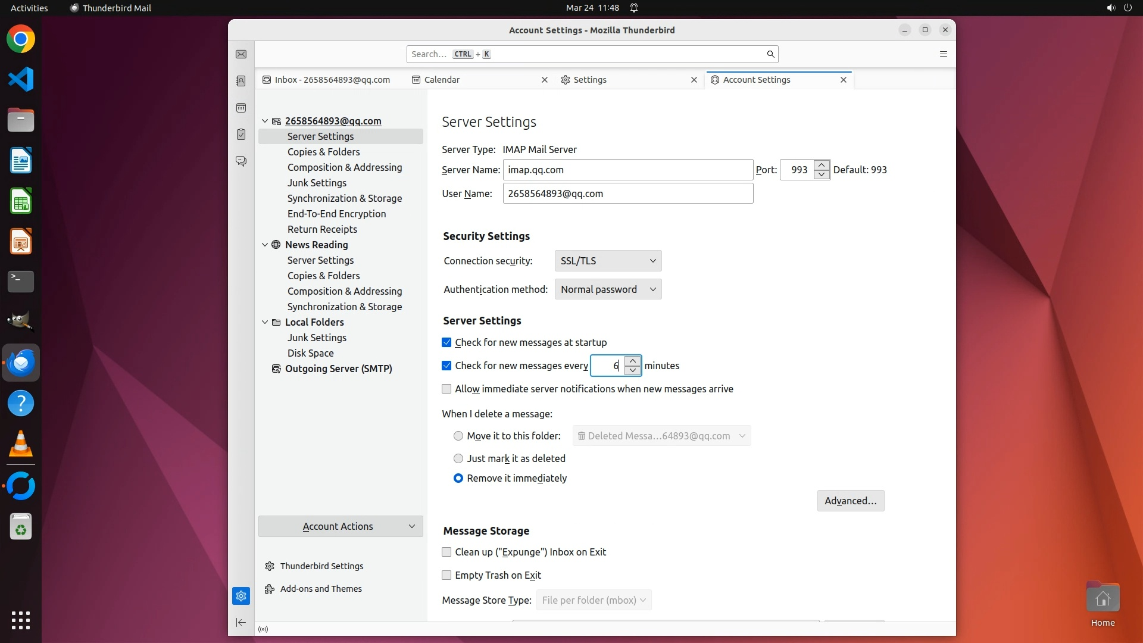The width and height of the screenshot is (1143, 643).
Task: Open the Tasks space icon
Action: (241, 135)
